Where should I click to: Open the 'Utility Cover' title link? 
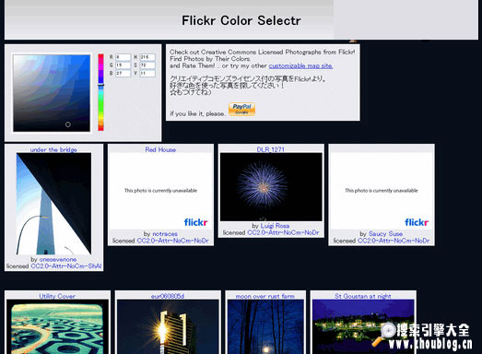[57, 296]
